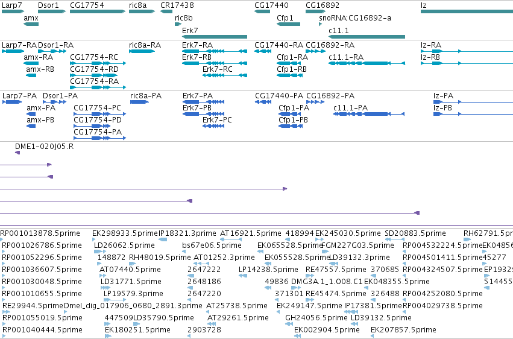Select transcript Dsor1-RA
Image resolution: width=513 pixels, height=339 pixels.
coord(55,45)
